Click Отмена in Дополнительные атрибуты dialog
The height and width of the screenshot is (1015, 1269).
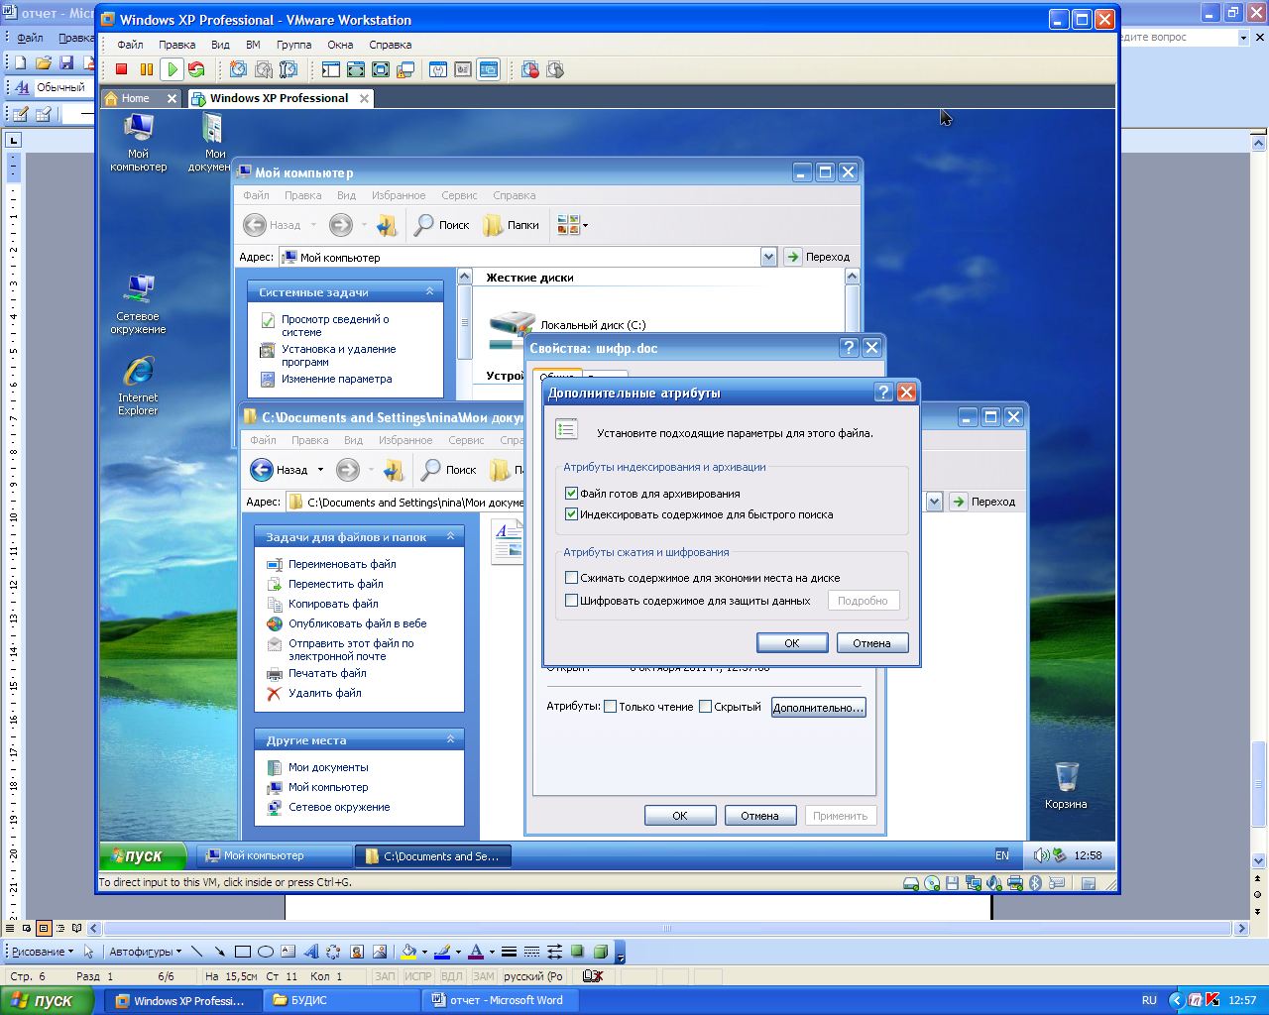click(x=871, y=642)
